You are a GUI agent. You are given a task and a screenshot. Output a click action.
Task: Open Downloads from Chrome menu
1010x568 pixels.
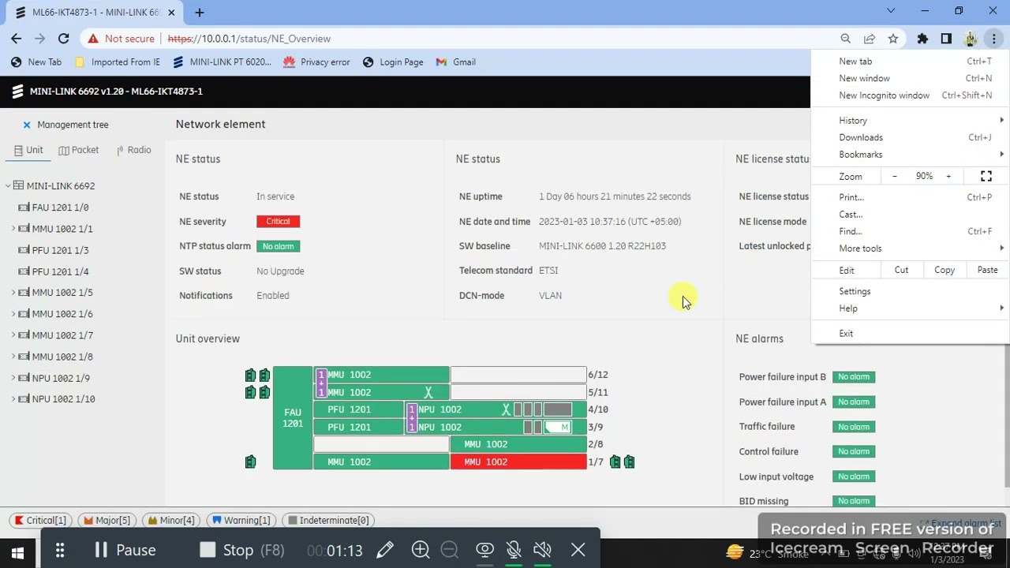(911, 137)
